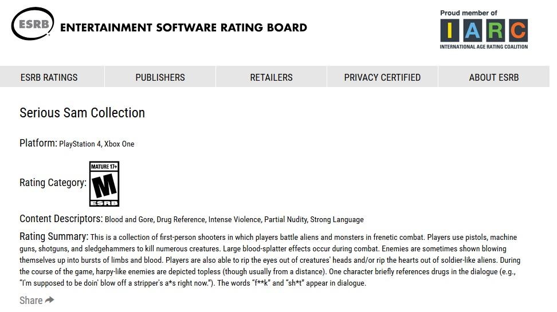
Task: Click the Mature 17+ rating badge
Action: pos(104,184)
